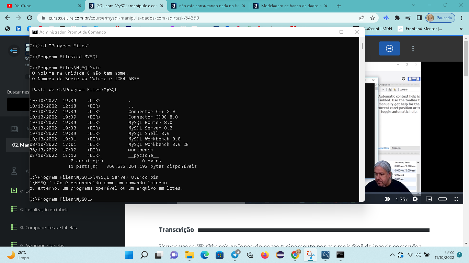The image size is (469, 263).
Task: Click the browser back arrow
Action: 8,18
